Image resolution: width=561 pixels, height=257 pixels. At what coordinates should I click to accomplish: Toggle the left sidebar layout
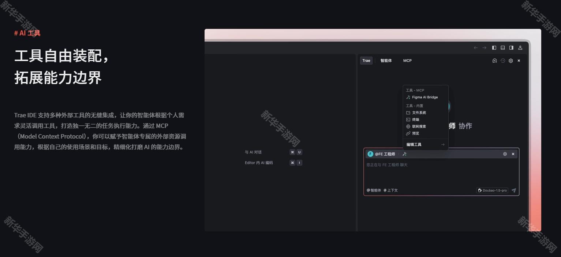[x=494, y=48]
